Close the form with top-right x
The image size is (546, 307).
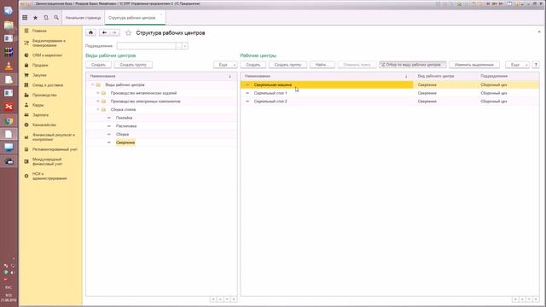[x=539, y=32]
